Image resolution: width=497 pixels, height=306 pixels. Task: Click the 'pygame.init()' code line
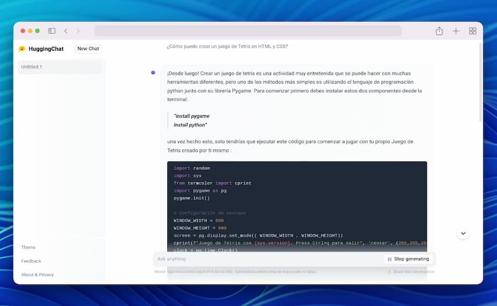pos(192,198)
